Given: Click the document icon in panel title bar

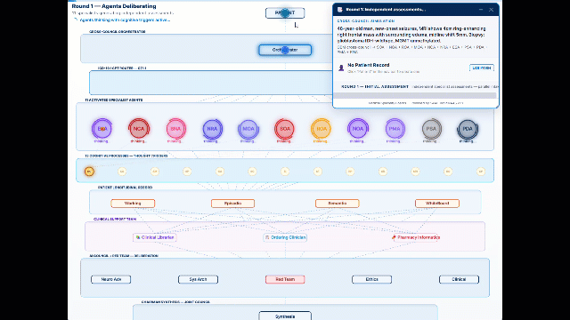Looking at the screenshot, I should coord(340,10).
